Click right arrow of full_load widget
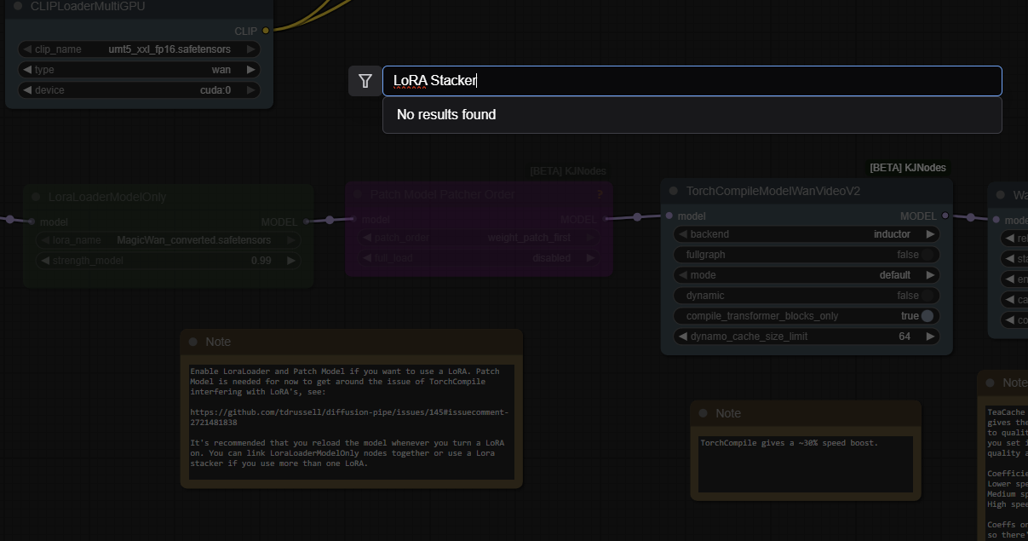The image size is (1028, 541). point(591,257)
